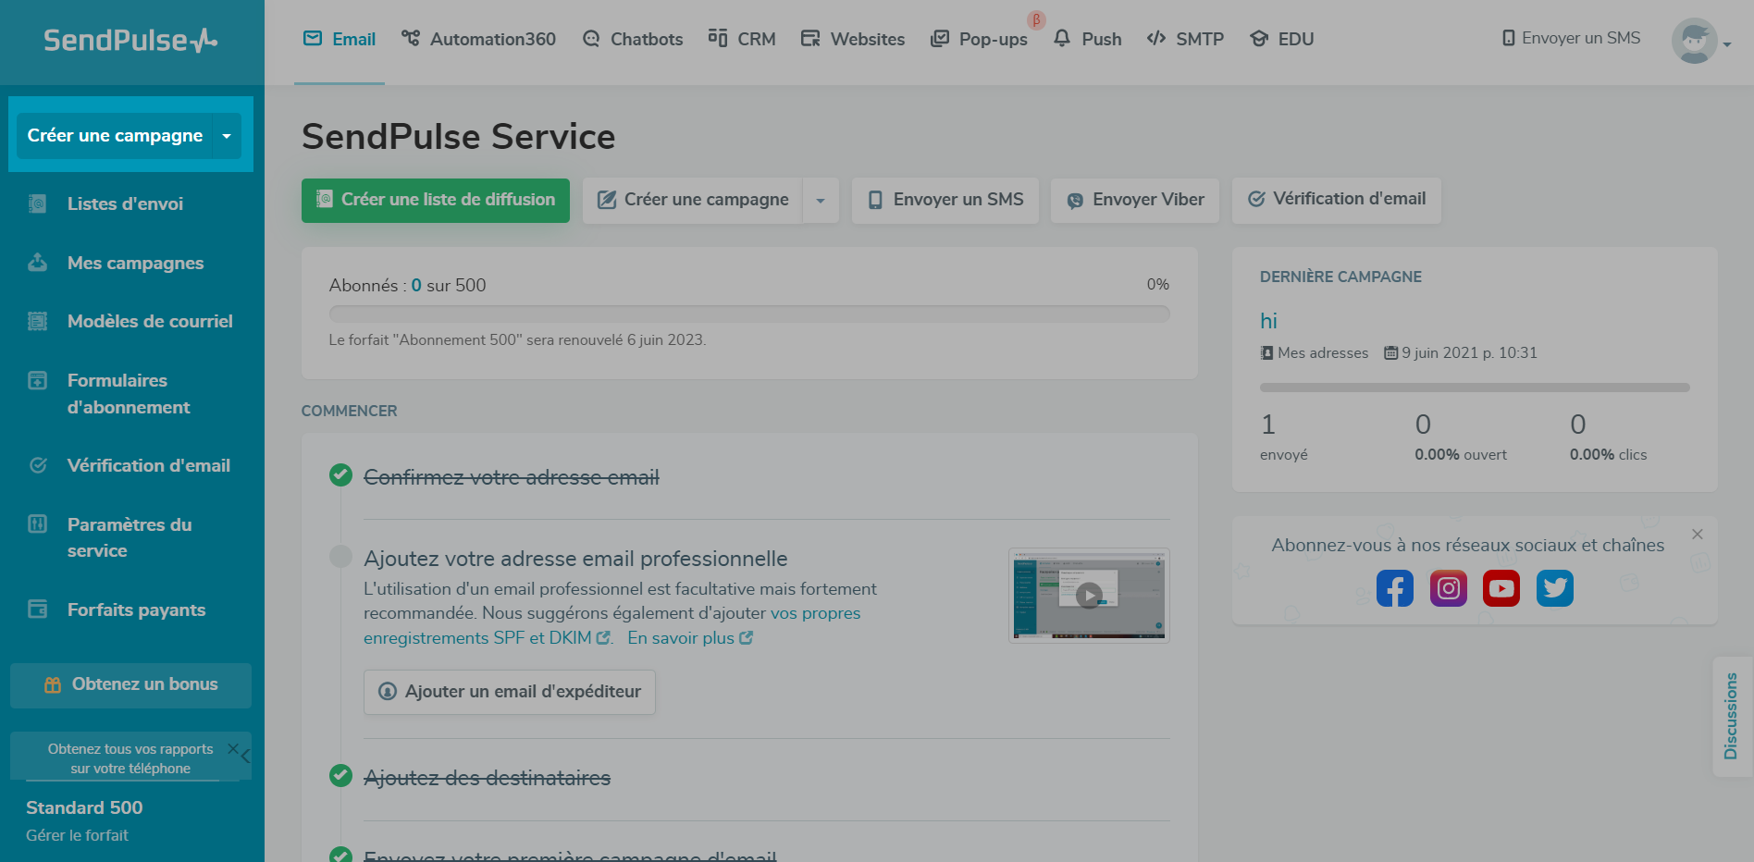This screenshot has height=862, width=1754.
Task: Open the YouTube channel icon
Action: coord(1501,588)
